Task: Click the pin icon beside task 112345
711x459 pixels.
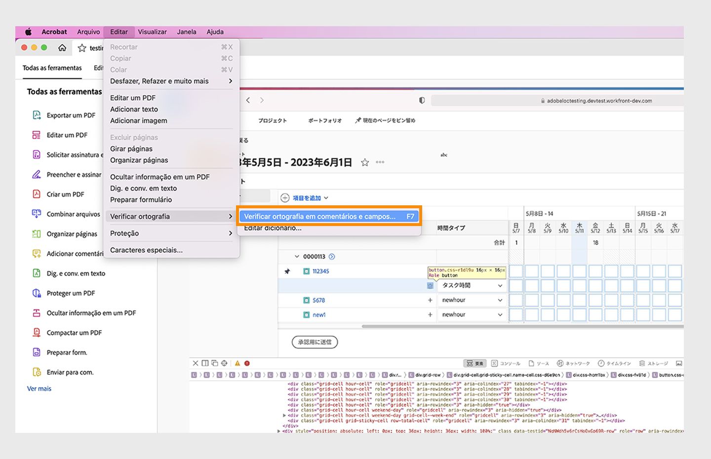Action: pyautogui.click(x=287, y=271)
